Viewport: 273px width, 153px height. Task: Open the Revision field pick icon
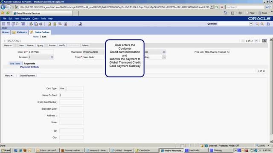[52, 57]
